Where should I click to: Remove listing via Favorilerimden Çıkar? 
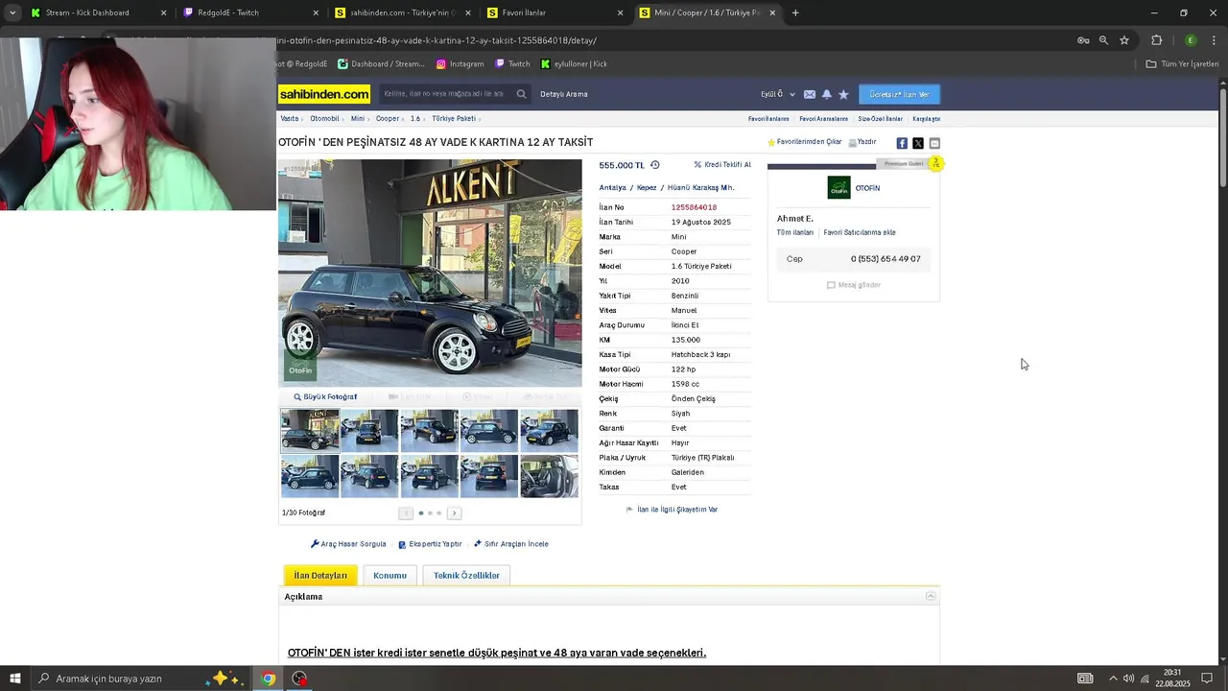(x=804, y=142)
